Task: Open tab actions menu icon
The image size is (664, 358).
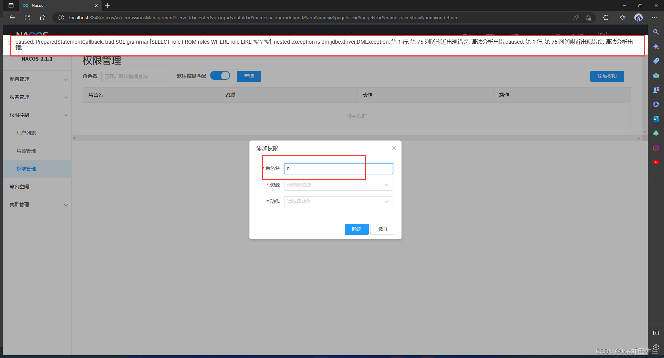Action: pos(11,6)
